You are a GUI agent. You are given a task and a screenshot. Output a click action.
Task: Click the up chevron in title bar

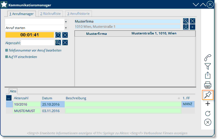203,5
